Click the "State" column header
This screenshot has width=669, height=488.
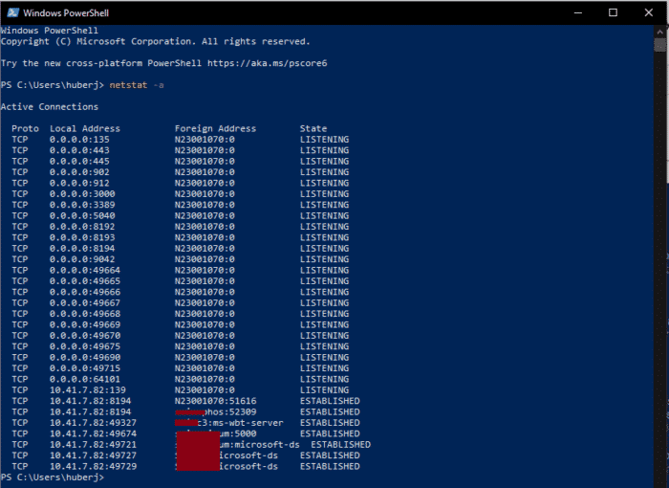[313, 128]
